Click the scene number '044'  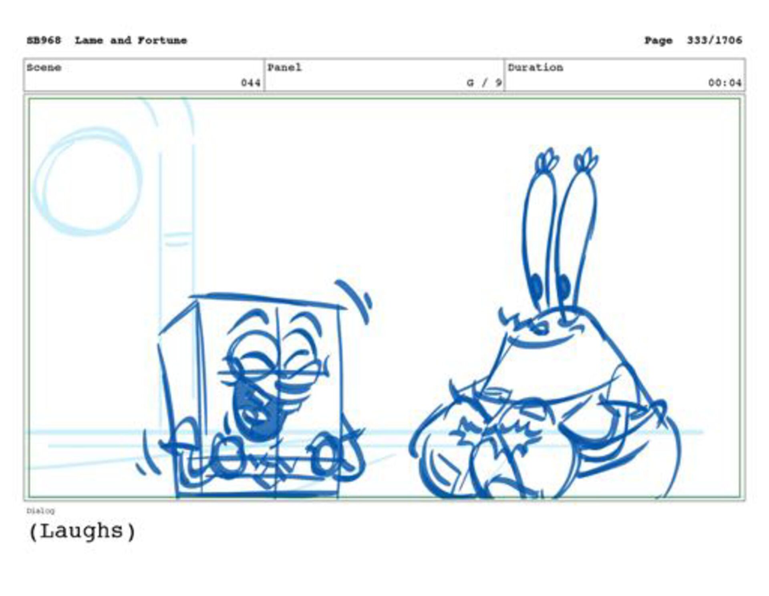[251, 83]
